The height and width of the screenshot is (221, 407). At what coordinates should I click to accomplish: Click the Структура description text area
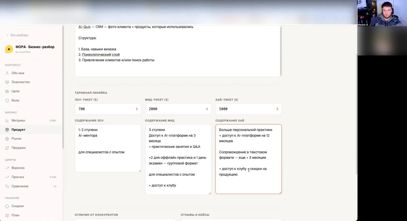coord(178,51)
